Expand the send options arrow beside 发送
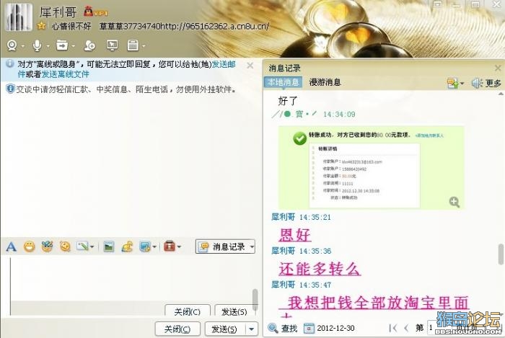This screenshot has height=338, width=505. tap(252, 329)
